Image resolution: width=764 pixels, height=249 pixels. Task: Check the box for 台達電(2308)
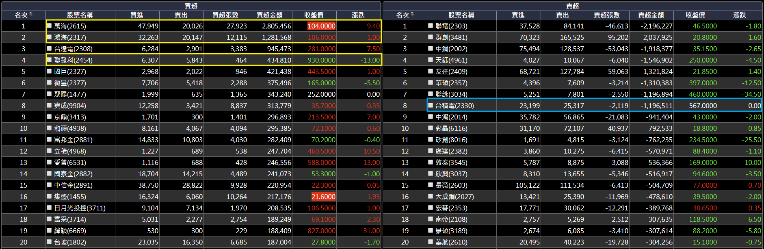tap(49, 48)
